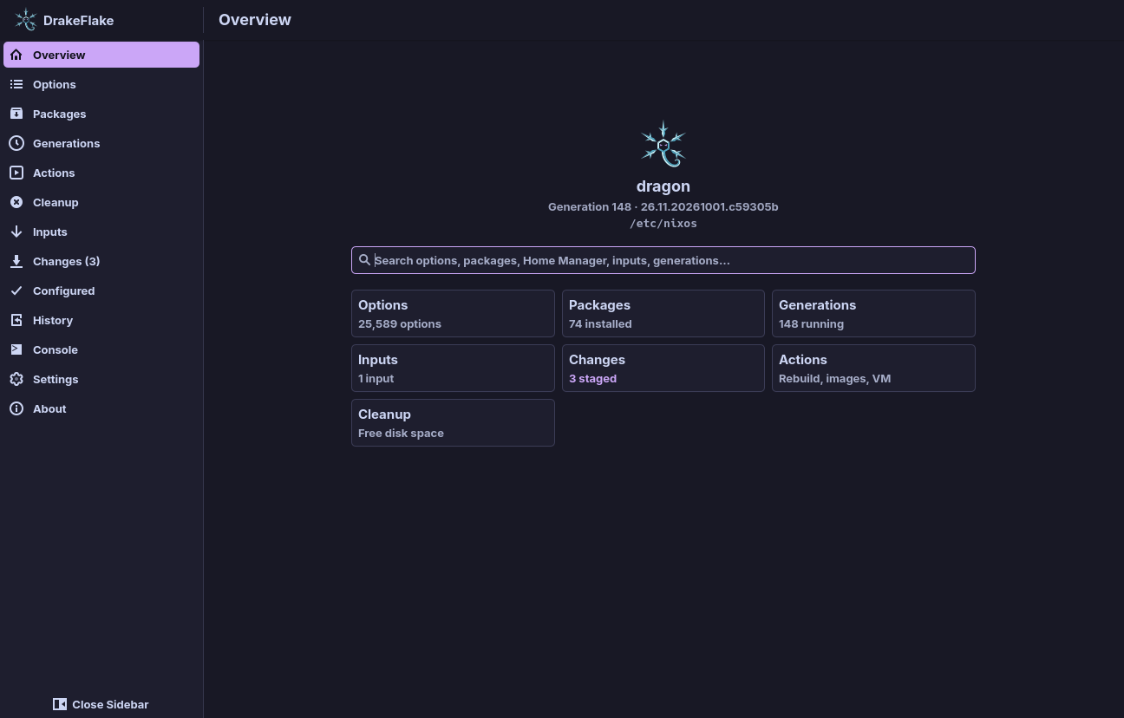Click the Actions play icon in sidebar

(16, 173)
